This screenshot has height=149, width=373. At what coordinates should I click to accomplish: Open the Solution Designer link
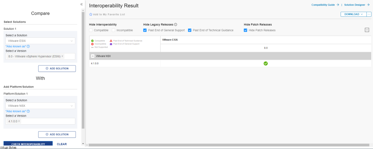[x=357, y=5]
